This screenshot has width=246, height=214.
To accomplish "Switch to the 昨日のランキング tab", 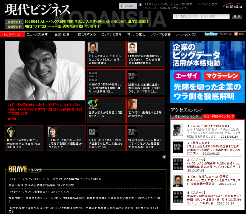I will pyautogui.click(x=186, y=116).
